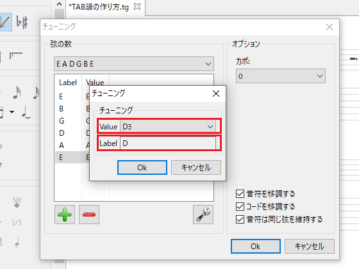Toggle the コードを移調する checkbox
Screen dimensions: 359x269
240,206
